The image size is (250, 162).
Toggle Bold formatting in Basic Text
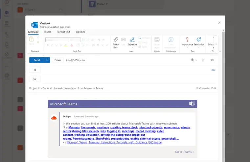(x=48, y=45)
